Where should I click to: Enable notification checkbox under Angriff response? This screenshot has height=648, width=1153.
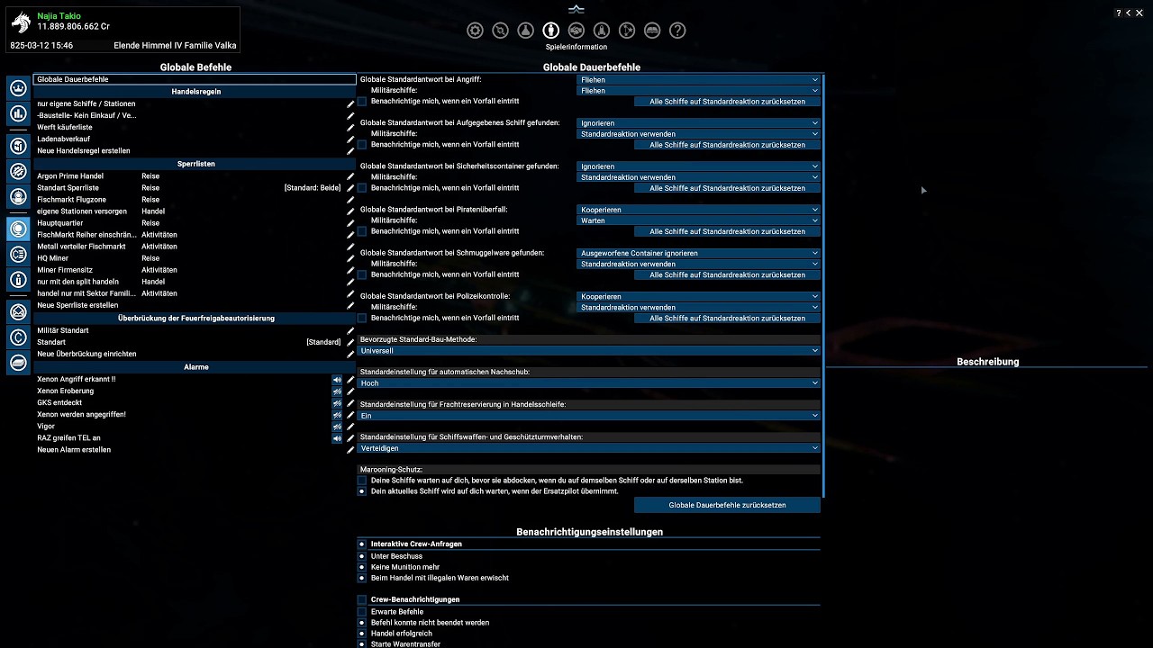point(362,102)
